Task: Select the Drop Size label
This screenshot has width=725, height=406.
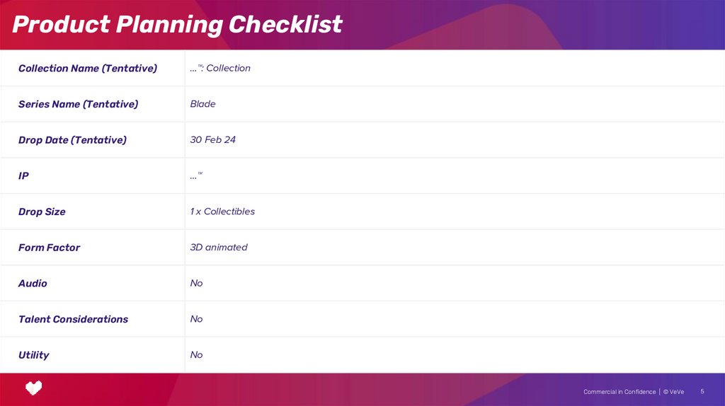Action: pyautogui.click(x=42, y=211)
